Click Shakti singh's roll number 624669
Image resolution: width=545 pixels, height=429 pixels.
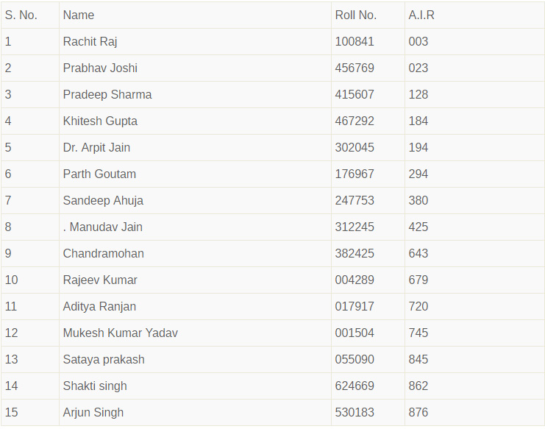click(x=355, y=386)
